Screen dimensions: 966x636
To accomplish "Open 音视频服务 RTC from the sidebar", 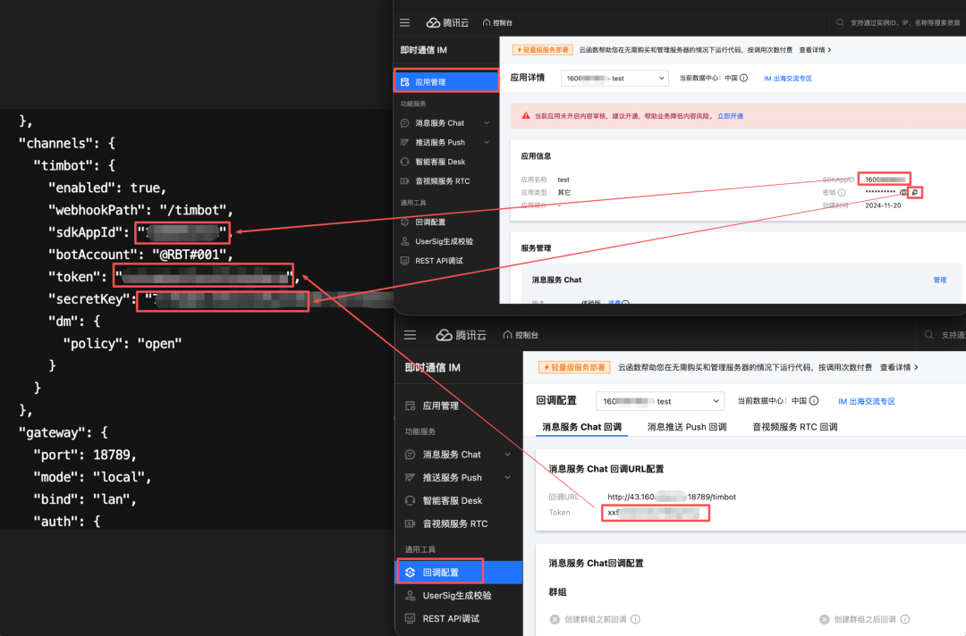I will tap(444, 180).
